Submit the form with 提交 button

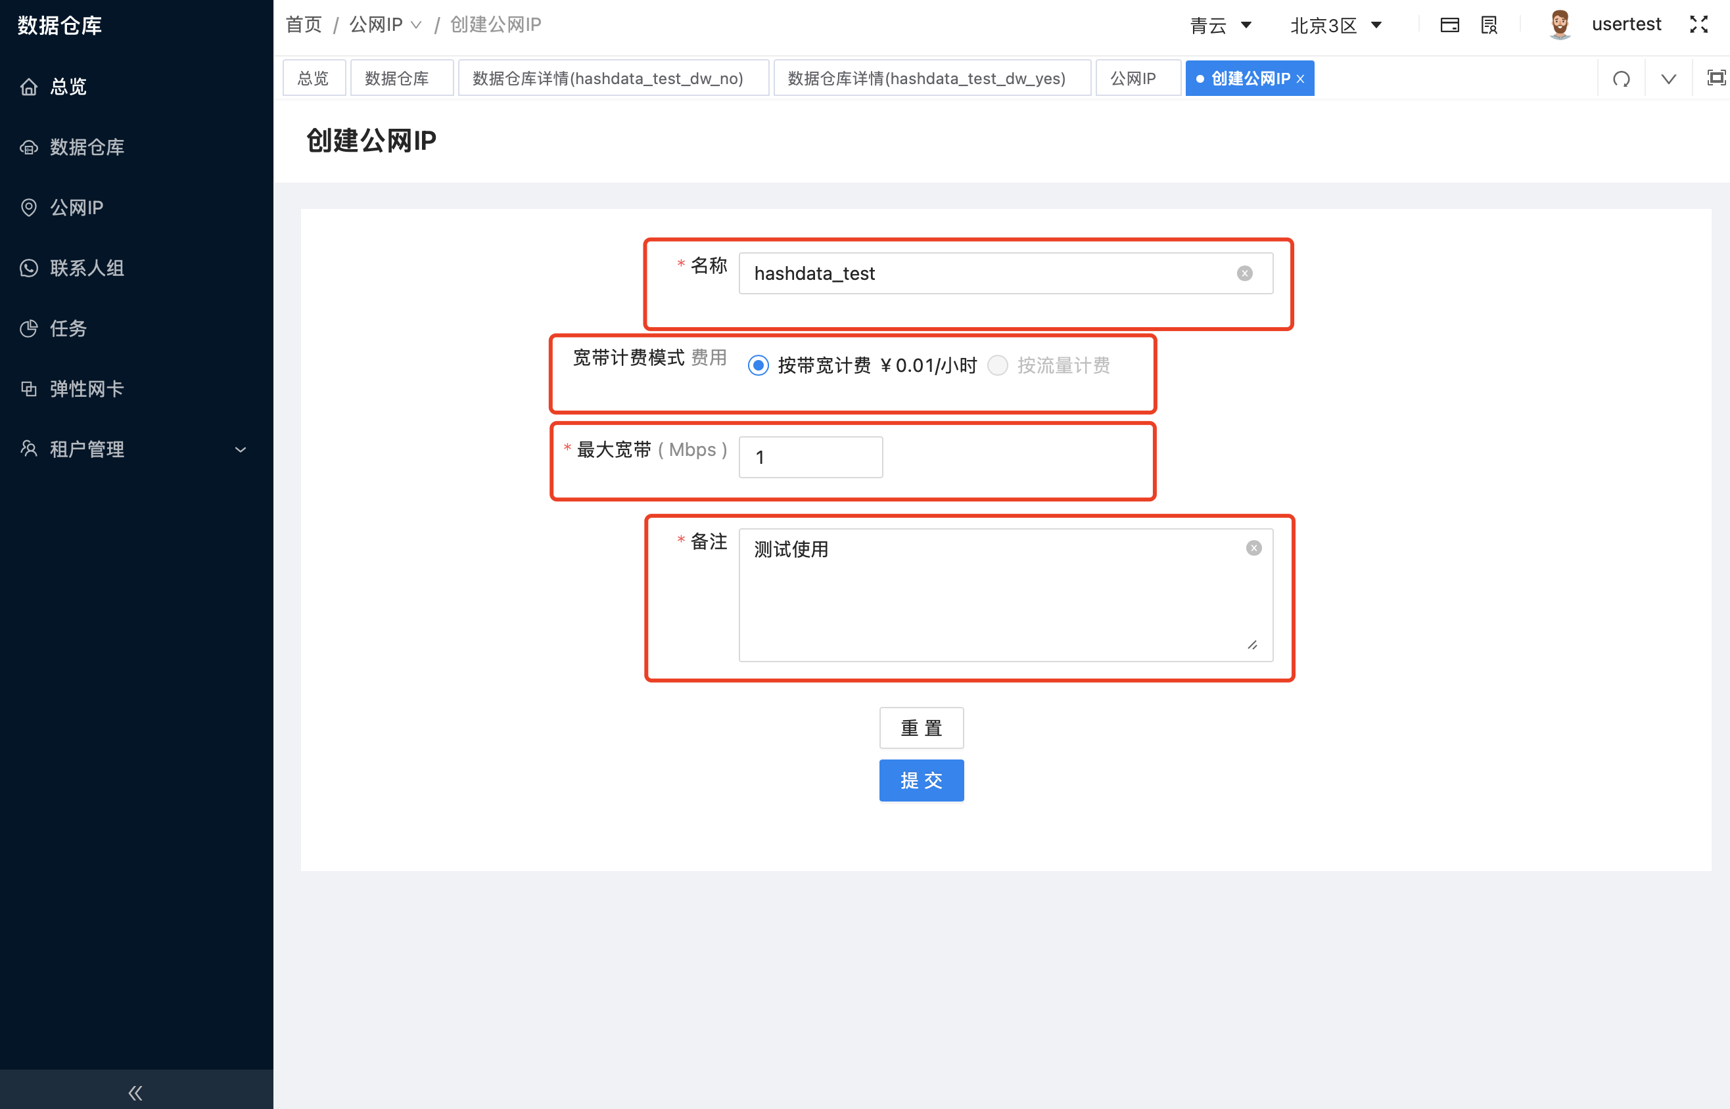(x=921, y=780)
